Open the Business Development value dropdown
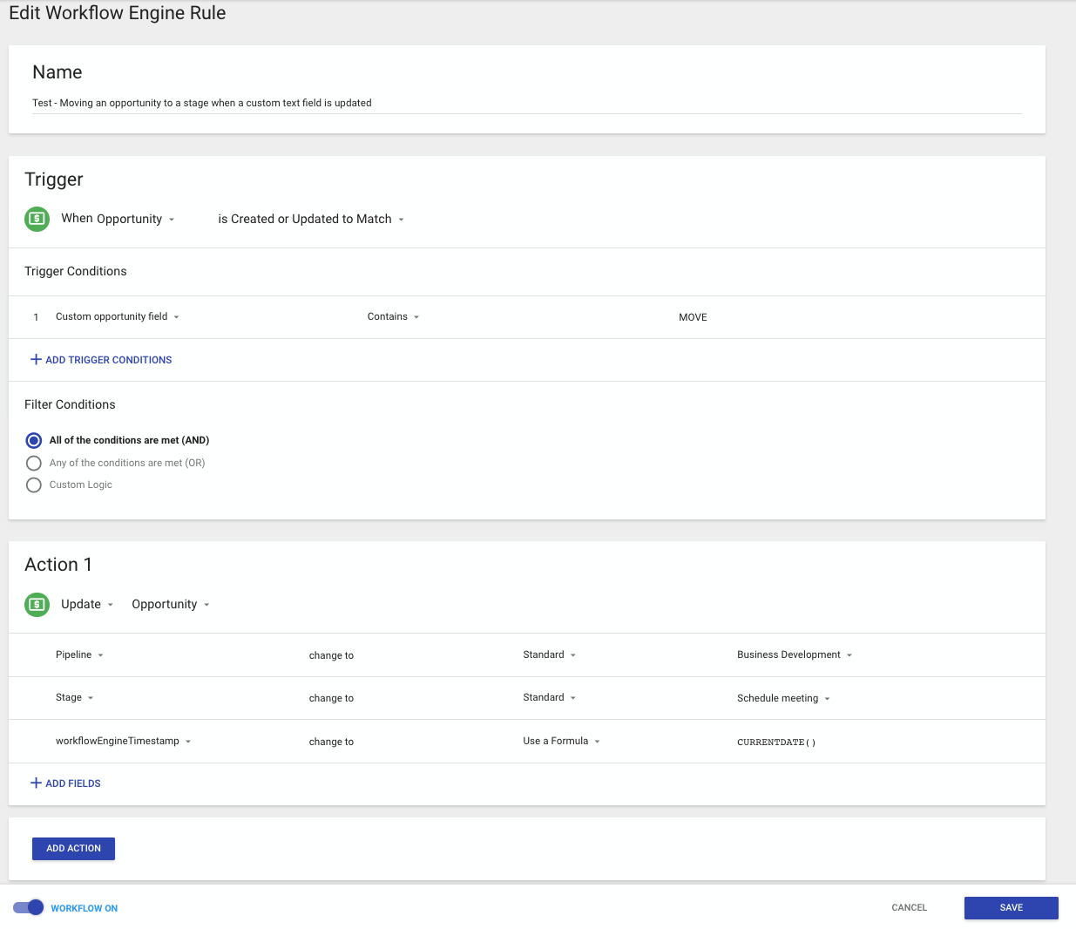Image resolution: width=1076 pixels, height=929 pixels. pyautogui.click(x=795, y=654)
